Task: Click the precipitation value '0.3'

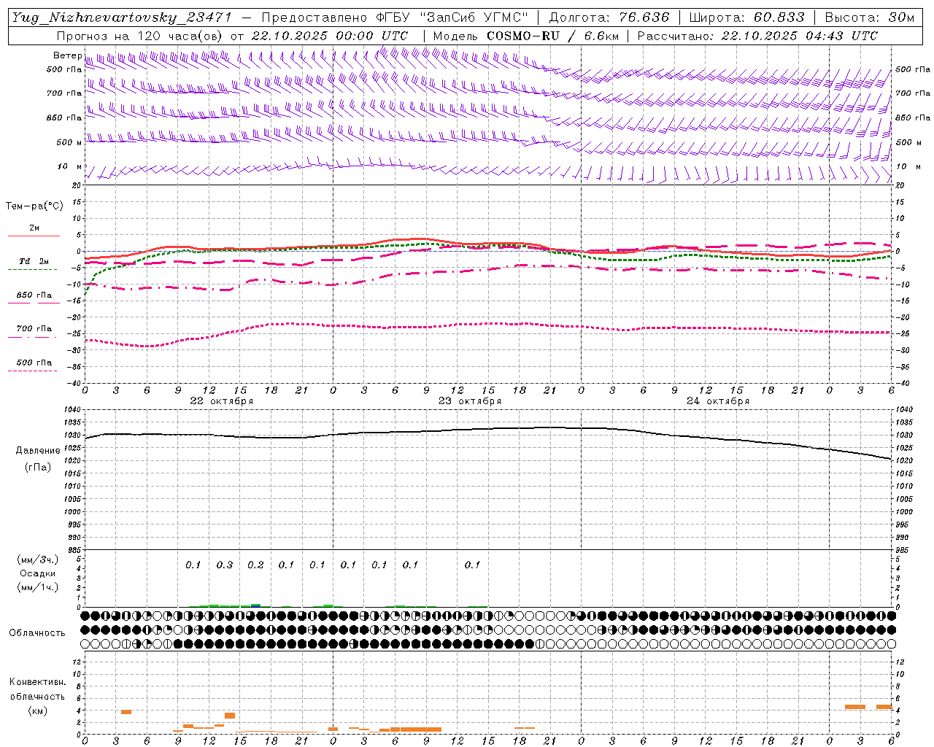Action: (225, 565)
